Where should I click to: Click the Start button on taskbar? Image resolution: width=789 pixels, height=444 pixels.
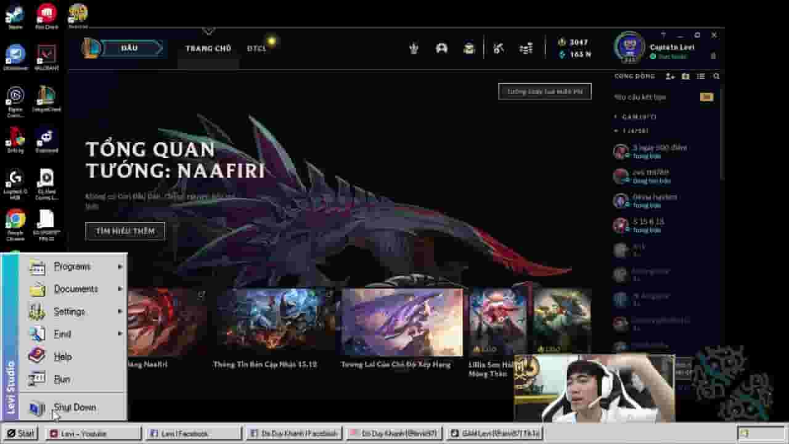click(x=21, y=434)
